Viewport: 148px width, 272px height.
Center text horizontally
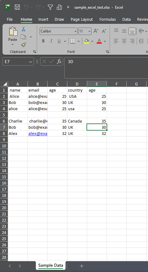[124, 41]
